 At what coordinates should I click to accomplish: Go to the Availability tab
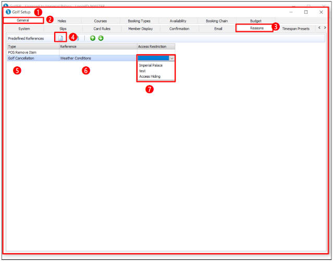coord(178,21)
